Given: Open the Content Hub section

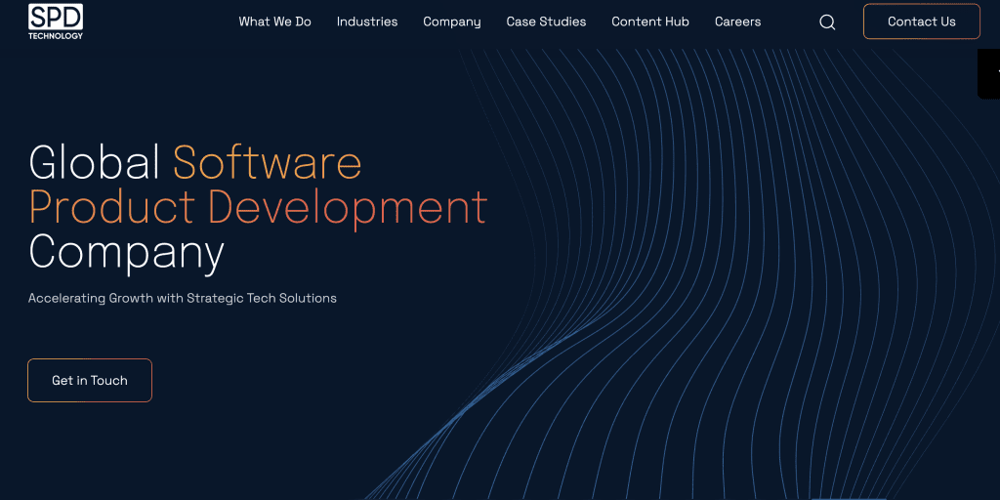Looking at the screenshot, I should [x=650, y=21].
